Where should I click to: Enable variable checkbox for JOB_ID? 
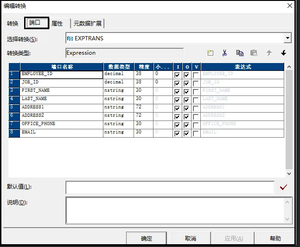pyautogui.click(x=196, y=83)
